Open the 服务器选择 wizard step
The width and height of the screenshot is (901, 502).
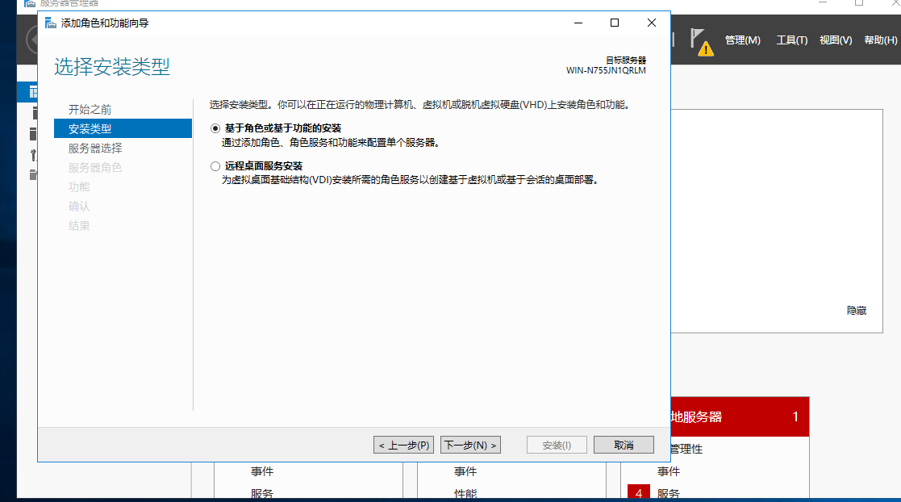click(x=95, y=149)
